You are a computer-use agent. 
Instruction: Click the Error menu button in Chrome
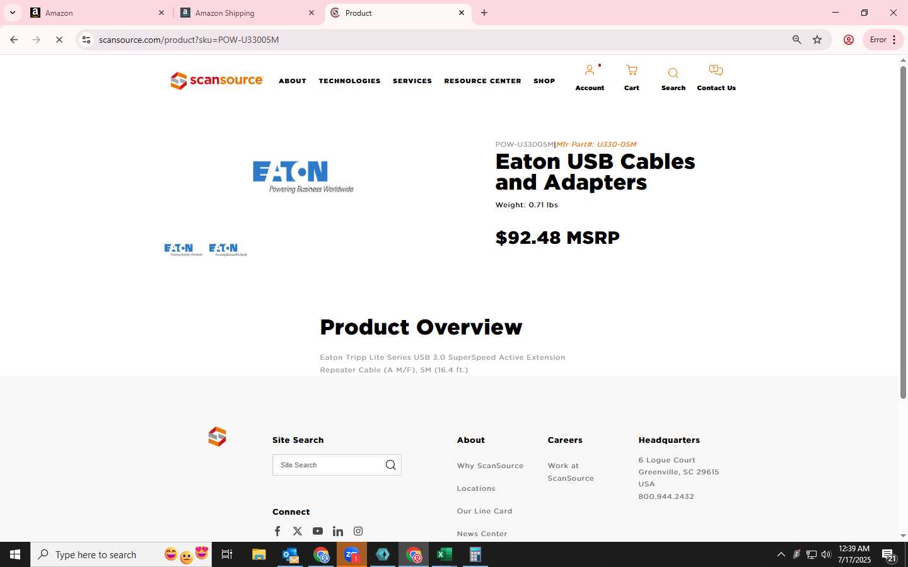click(883, 40)
